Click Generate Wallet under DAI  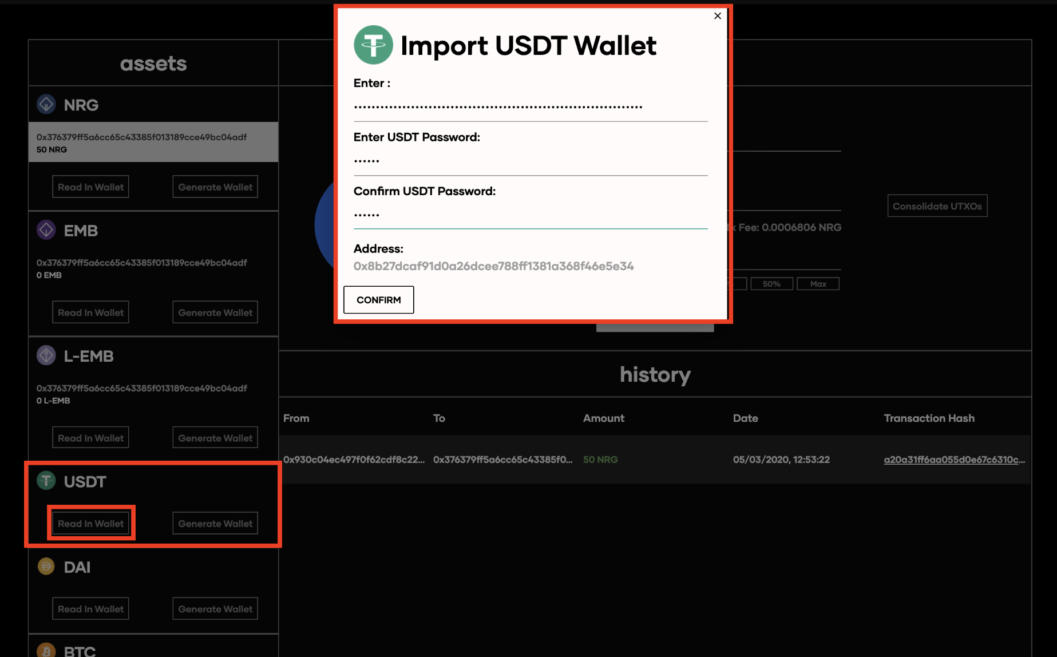[215, 609]
